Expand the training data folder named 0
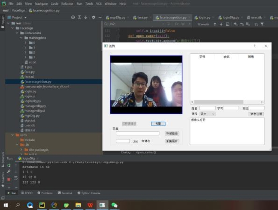This screenshot has width=278, height=210. (x=26, y=43)
